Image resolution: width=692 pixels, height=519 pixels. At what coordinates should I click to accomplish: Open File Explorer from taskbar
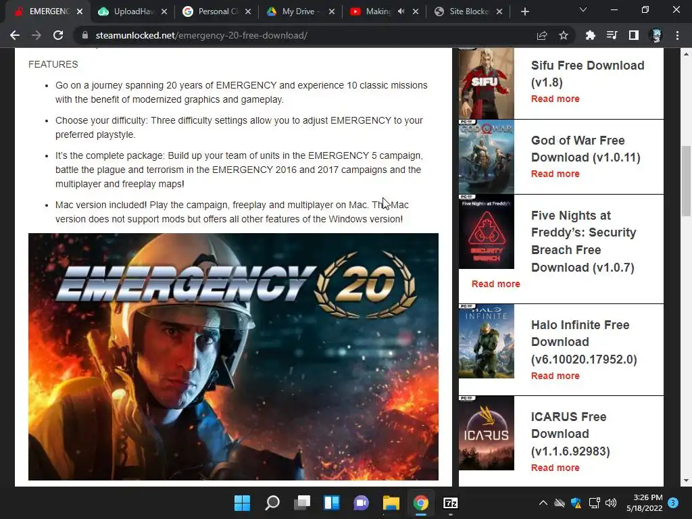click(391, 503)
